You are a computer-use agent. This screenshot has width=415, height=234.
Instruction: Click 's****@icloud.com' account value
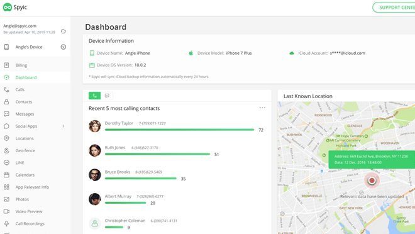pyautogui.click(x=348, y=53)
